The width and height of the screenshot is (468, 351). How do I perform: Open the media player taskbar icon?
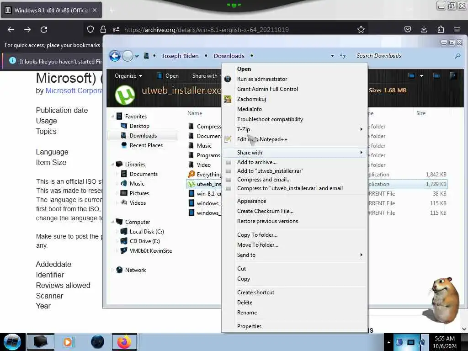pyautogui.click(x=68, y=342)
